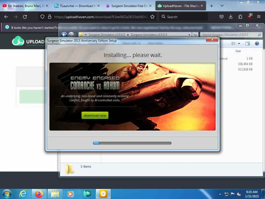Close the Surgeon Simulator Setup dialog
The height and width of the screenshot is (199, 265).
click(212, 39)
